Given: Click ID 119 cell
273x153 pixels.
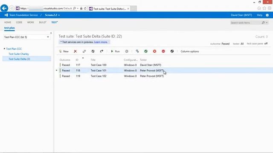Looking at the screenshot, I should pos(78,76).
